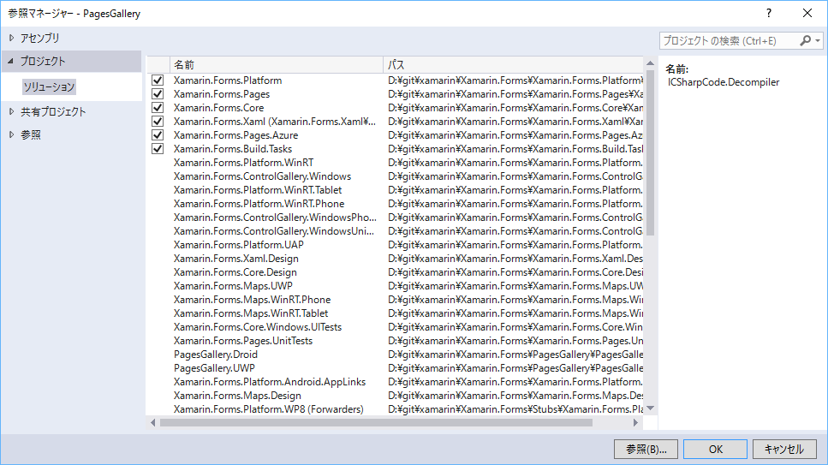Open the search options dropdown arrow
Screen dimensions: 828x465
coord(818,40)
